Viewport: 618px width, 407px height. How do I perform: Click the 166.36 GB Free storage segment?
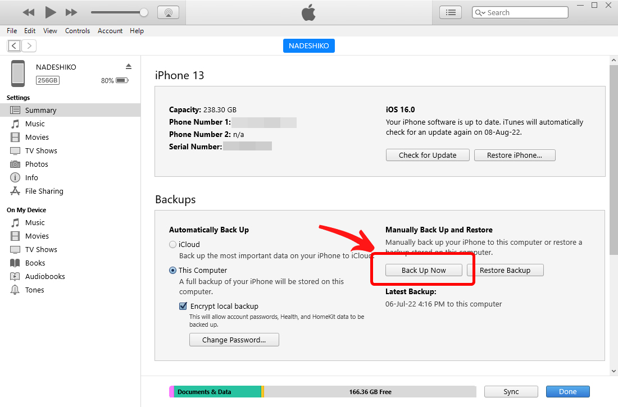(370, 392)
